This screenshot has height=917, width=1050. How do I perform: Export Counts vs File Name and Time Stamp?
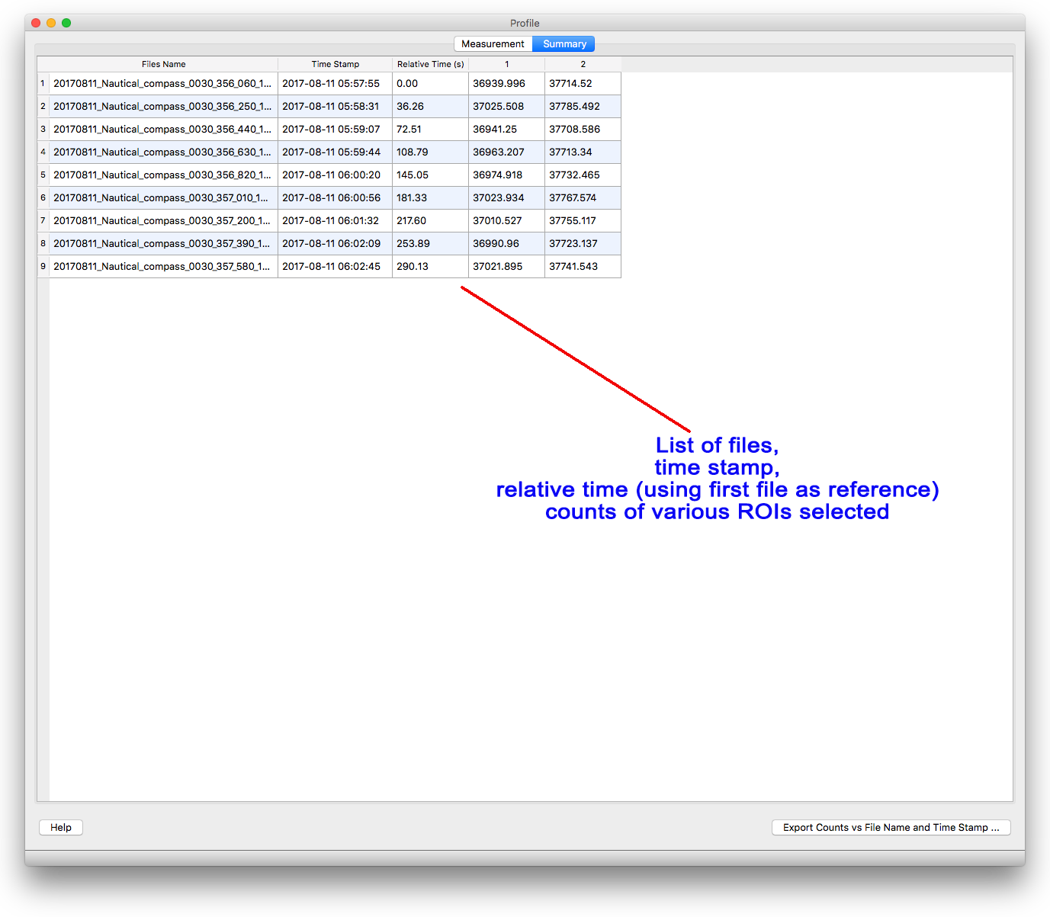891,828
